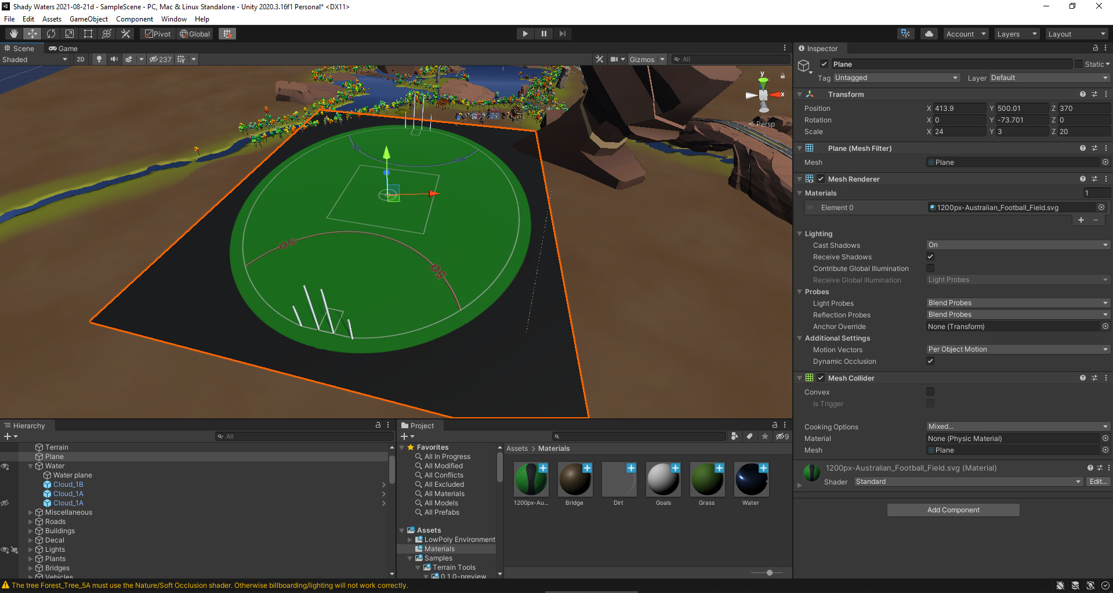Select the Rect transform tool
Screen dimensions: 1113x593
(x=88, y=34)
